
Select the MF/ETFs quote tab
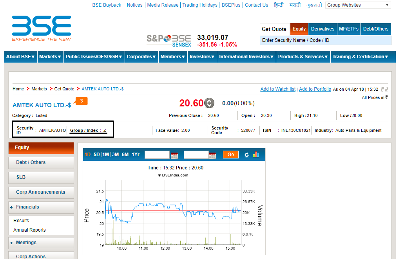349,29
